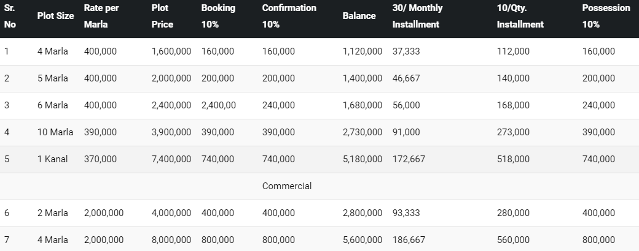The image size is (639, 251).
Task: Click the balance value 1,680,000
Action: pos(362,105)
